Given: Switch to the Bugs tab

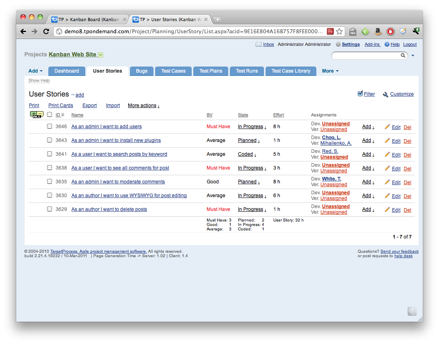Looking at the screenshot, I should (x=142, y=71).
